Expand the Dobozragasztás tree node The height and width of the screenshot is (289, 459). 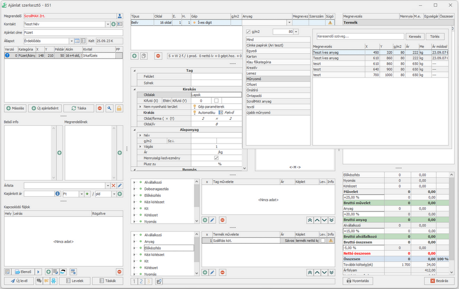tap(135, 189)
